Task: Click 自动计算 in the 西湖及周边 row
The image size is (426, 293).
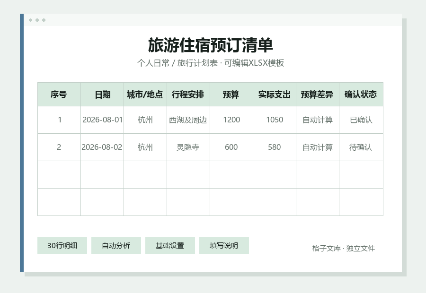Action: click(317, 120)
